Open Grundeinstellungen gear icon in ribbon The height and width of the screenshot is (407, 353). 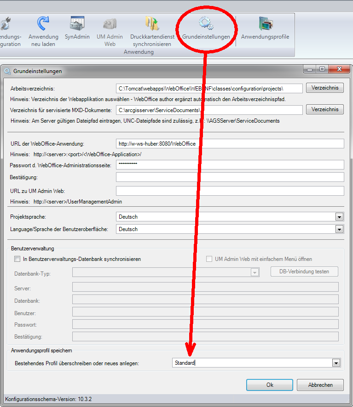[206, 23]
